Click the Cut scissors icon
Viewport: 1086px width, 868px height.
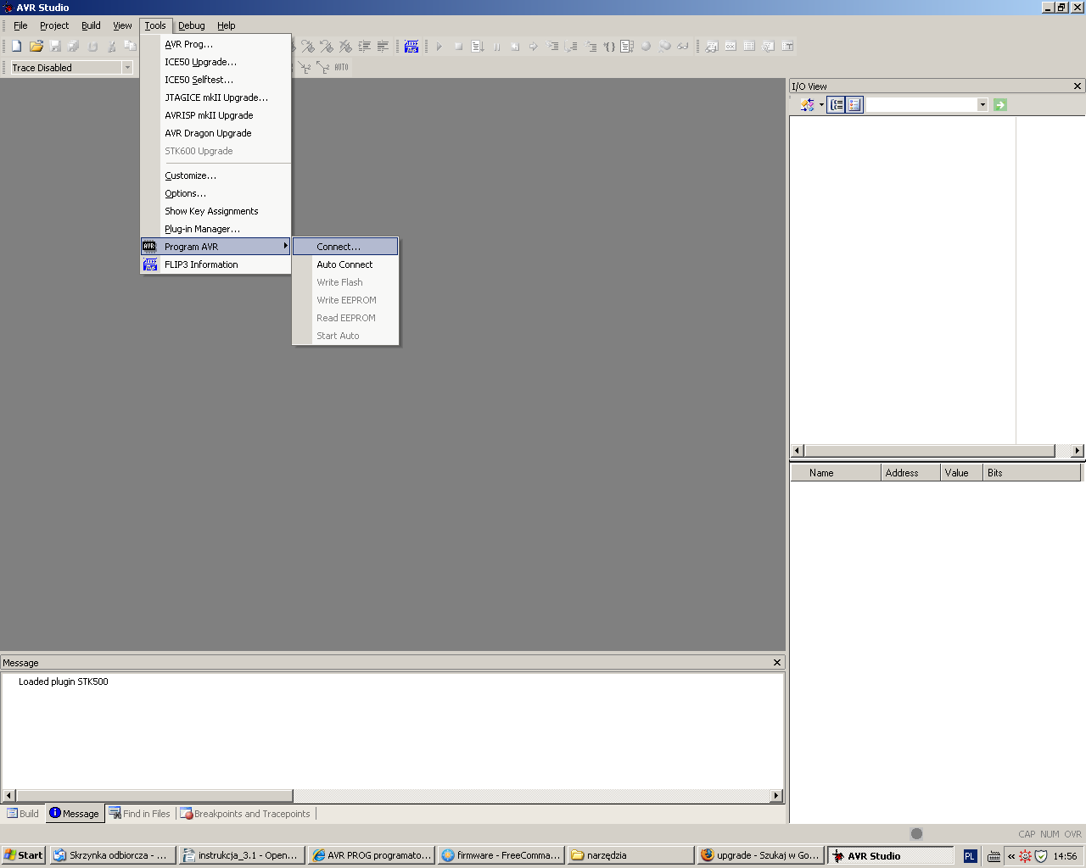click(x=111, y=47)
